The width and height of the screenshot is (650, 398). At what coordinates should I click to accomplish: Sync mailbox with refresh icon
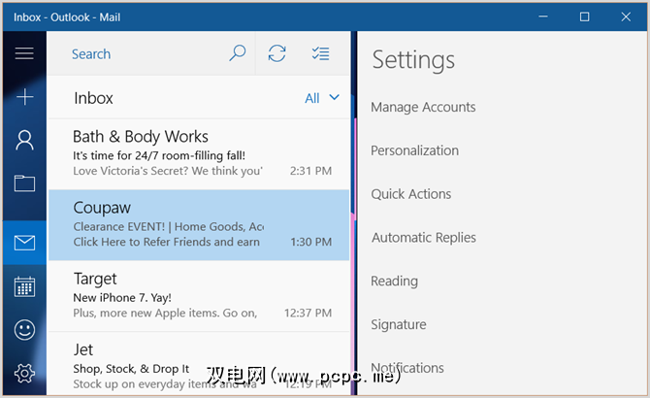(277, 54)
